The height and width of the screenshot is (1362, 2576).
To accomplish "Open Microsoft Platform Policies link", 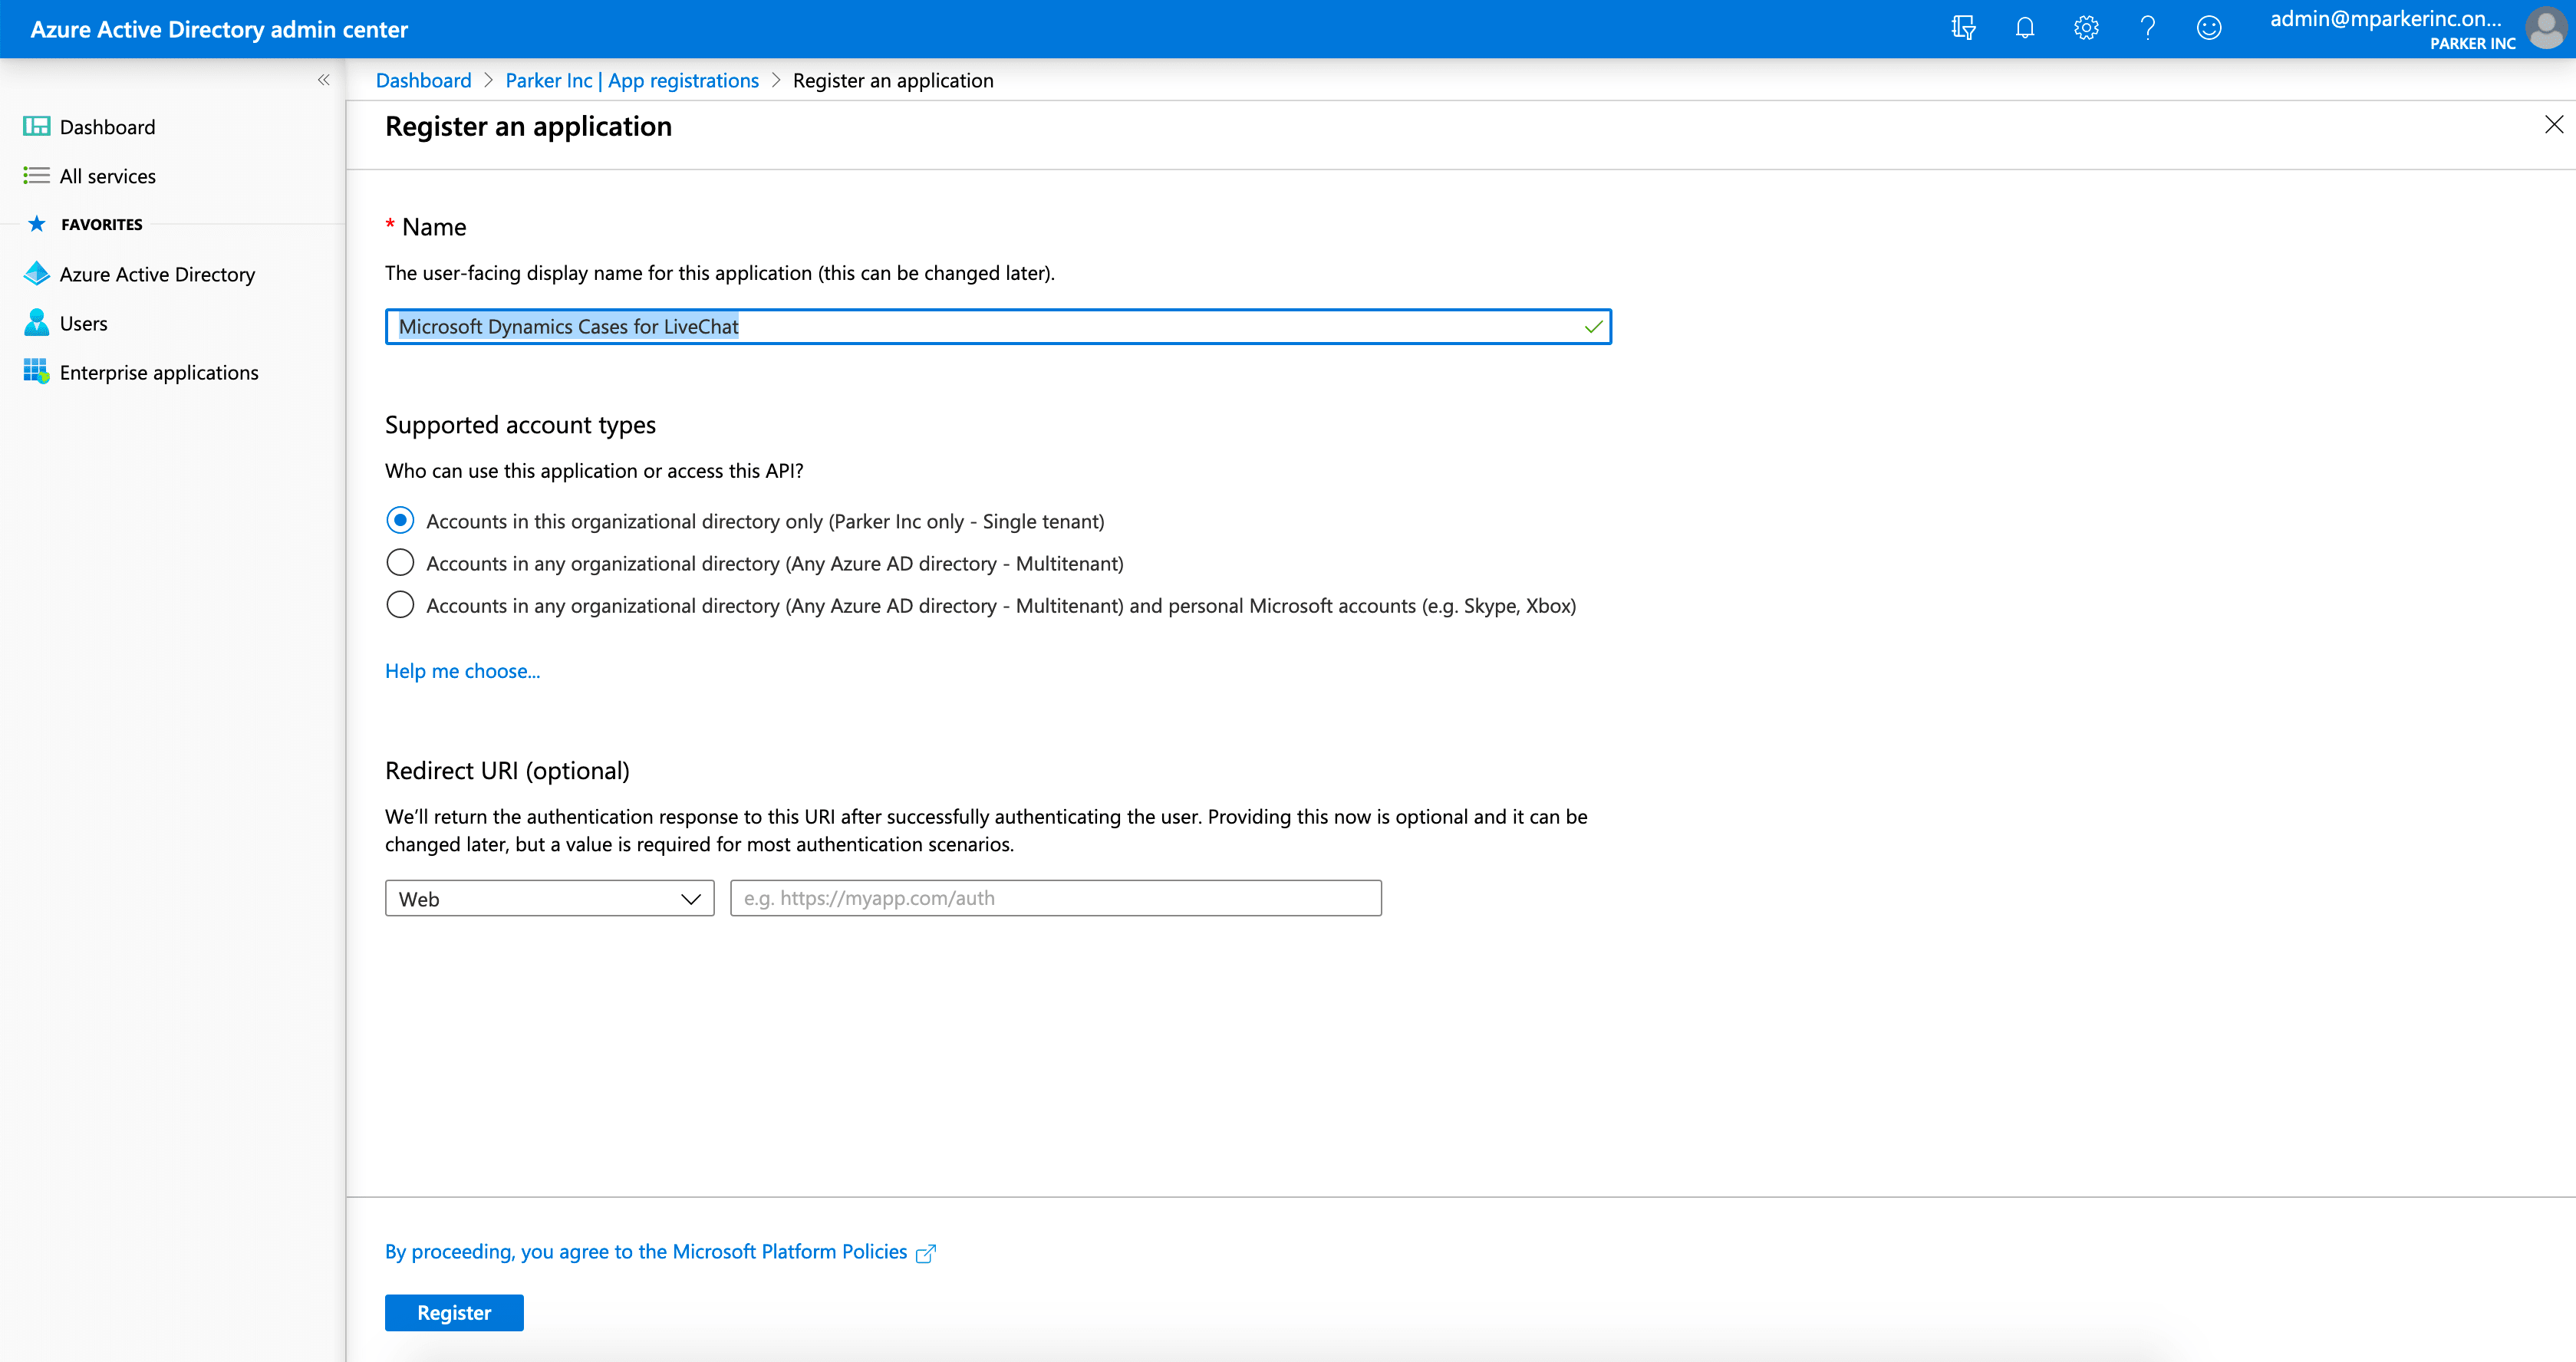I will coord(646,1252).
